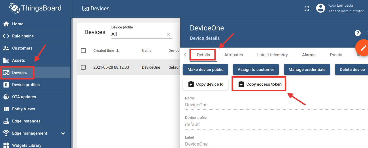Click the OTA updates chip icon
Viewport: 368px width, 148px height.
tap(6, 97)
